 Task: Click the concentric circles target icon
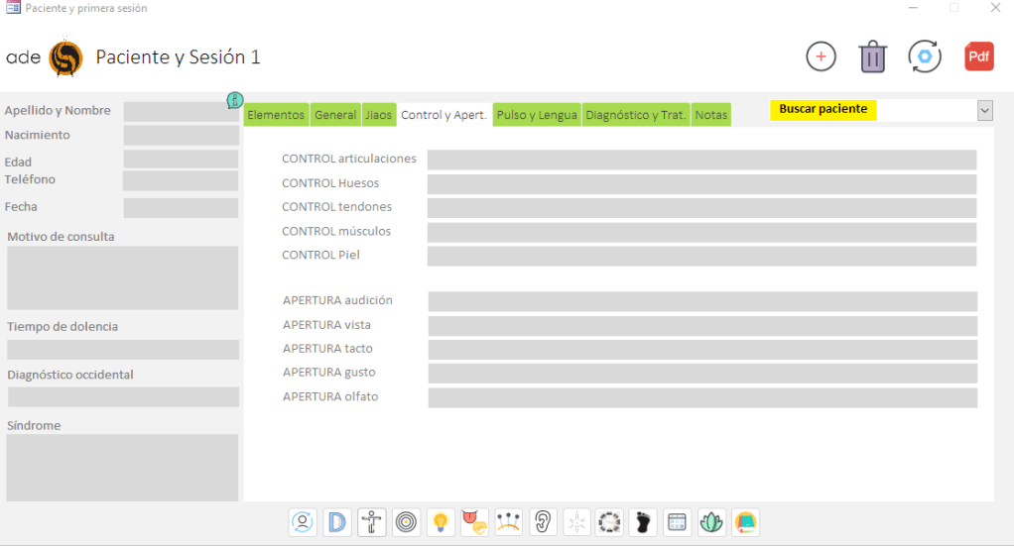pyautogui.click(x=406, y=522)
